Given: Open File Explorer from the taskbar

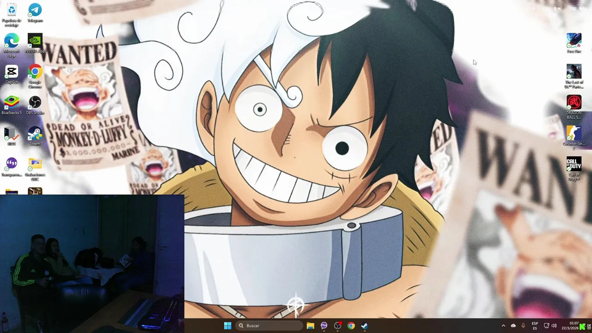Looking at the screenshot, I should [x=310, y=326].
